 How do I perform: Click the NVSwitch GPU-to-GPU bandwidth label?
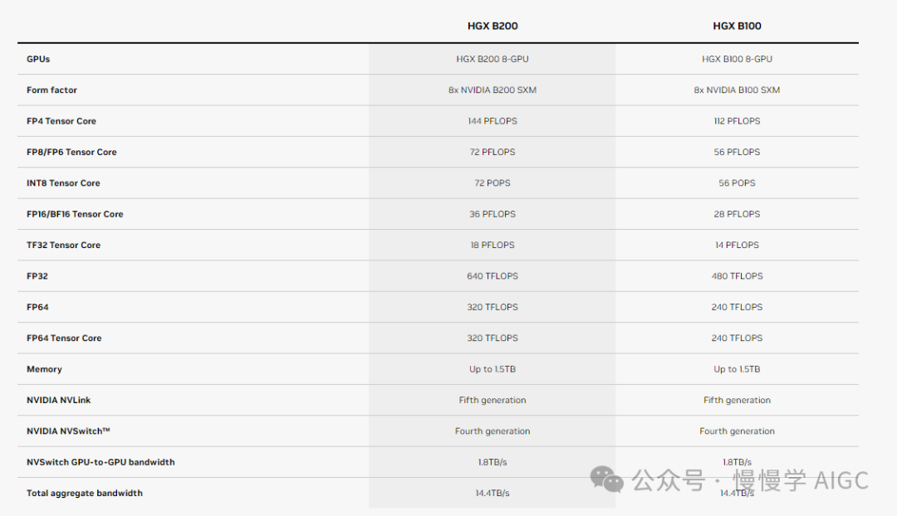[x=100, y=462]
